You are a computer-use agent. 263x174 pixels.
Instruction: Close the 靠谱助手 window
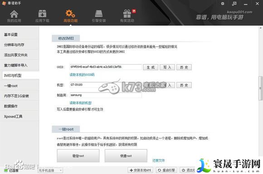[x=257, y=4]
